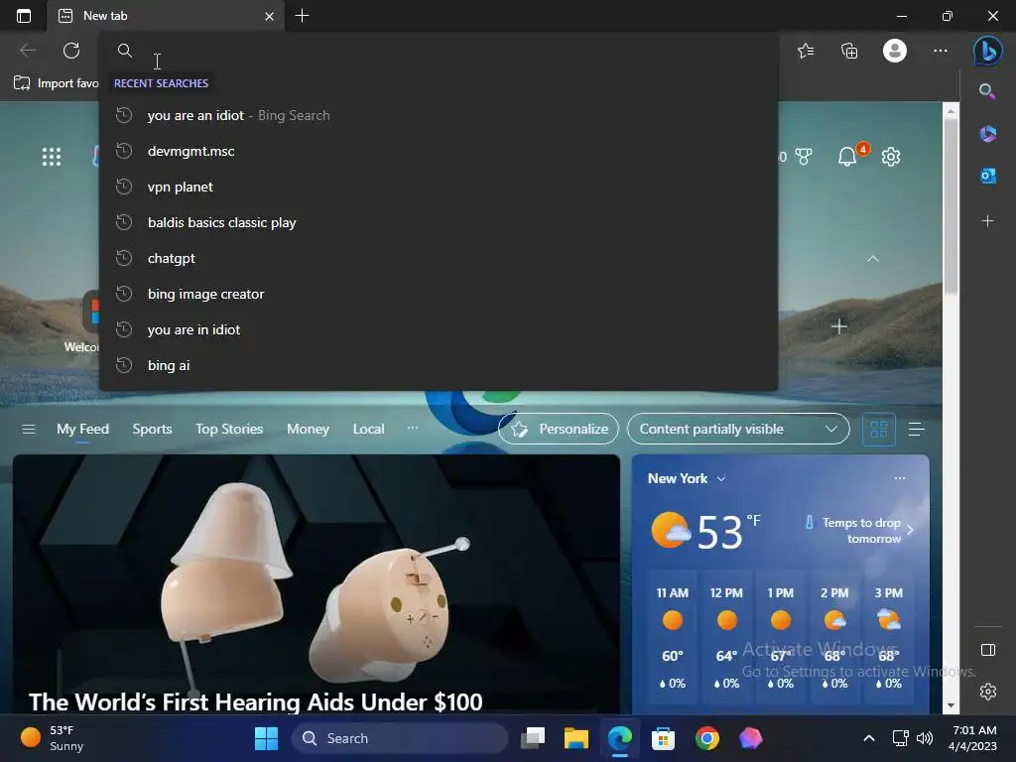This screenshot has width=1016, height=762.
Task: Open weather card more options ellipsis
Action: coord(899,478)
